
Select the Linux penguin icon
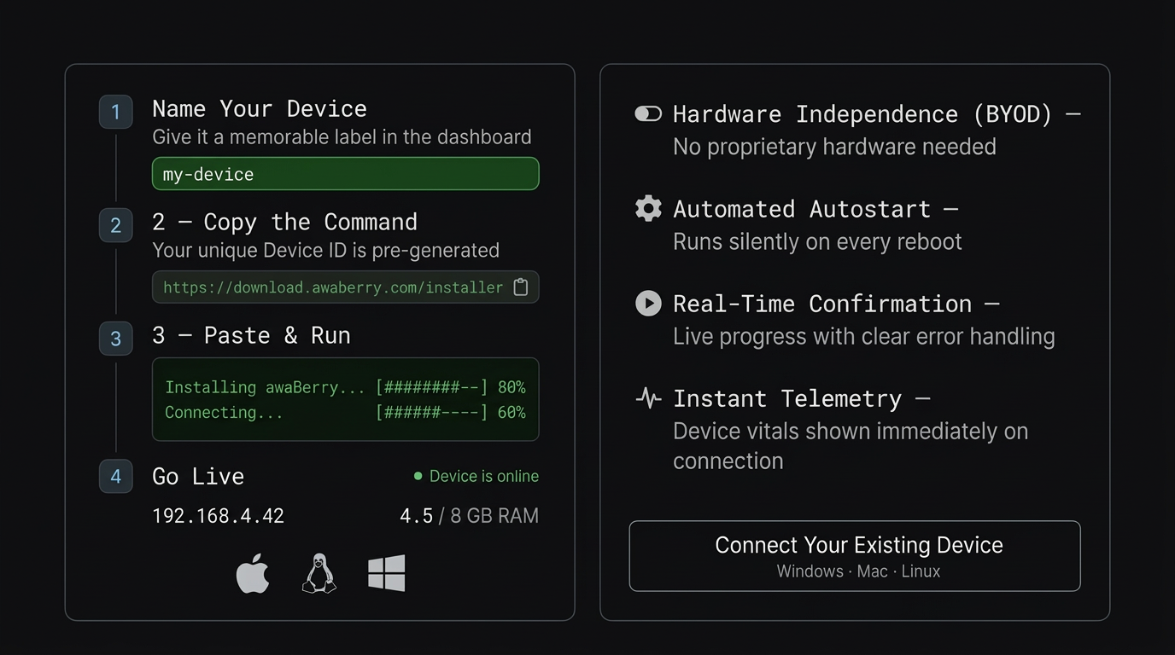[x=320, y=573]
